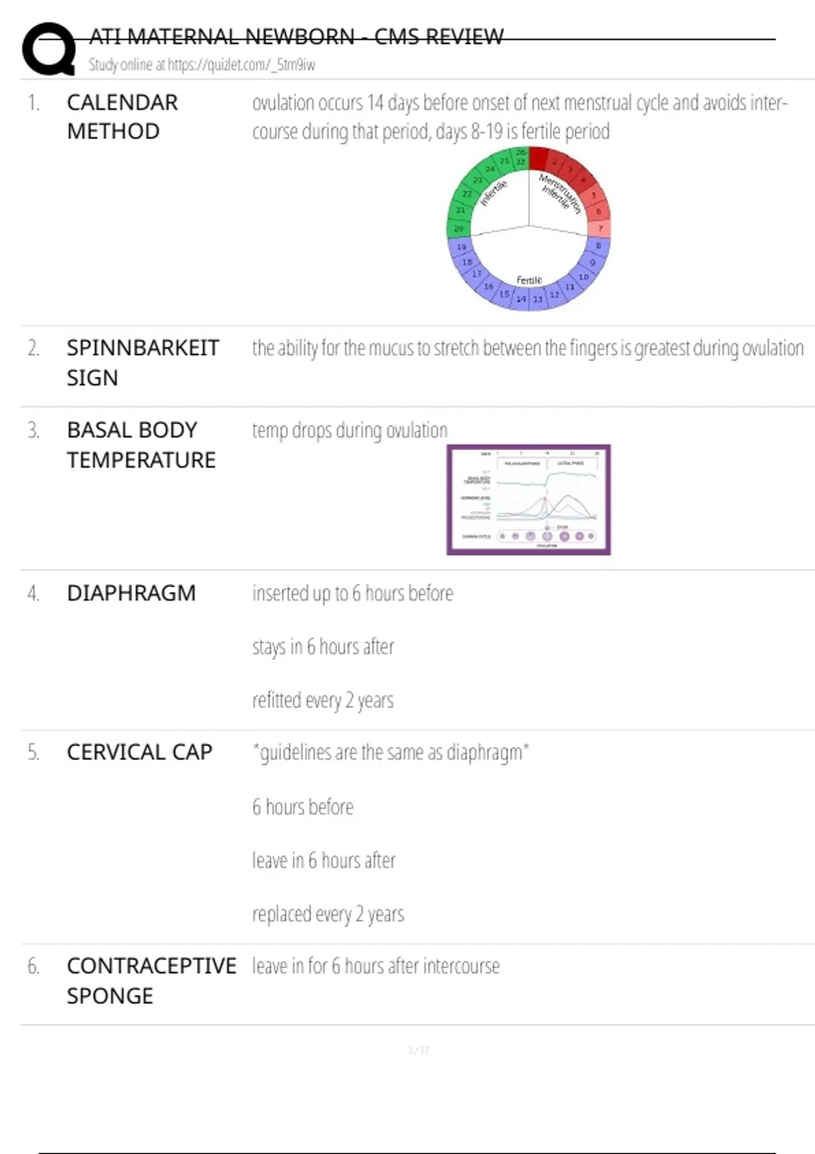
Task: Click the Quizlet Q logo icon
Action: [49, 48]
